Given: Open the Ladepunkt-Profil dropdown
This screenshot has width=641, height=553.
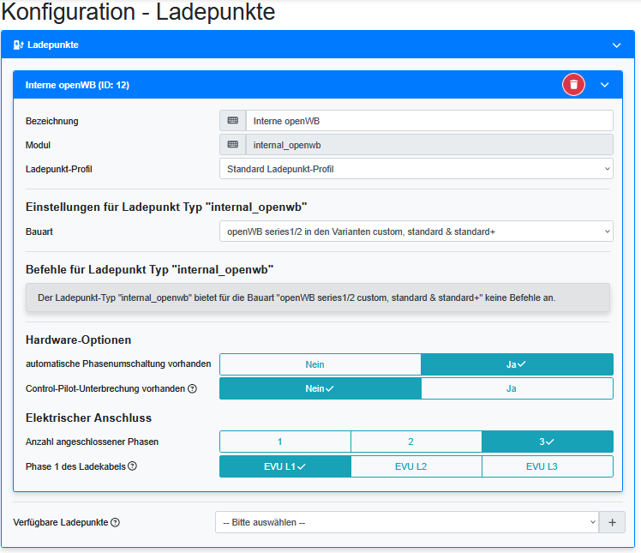Looking at the screenshot, I should pyautogui.click(x=416, y=169).
